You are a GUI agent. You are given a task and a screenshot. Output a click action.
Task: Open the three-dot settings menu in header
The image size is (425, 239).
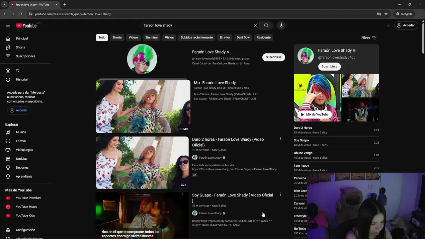tap(388, 26)
